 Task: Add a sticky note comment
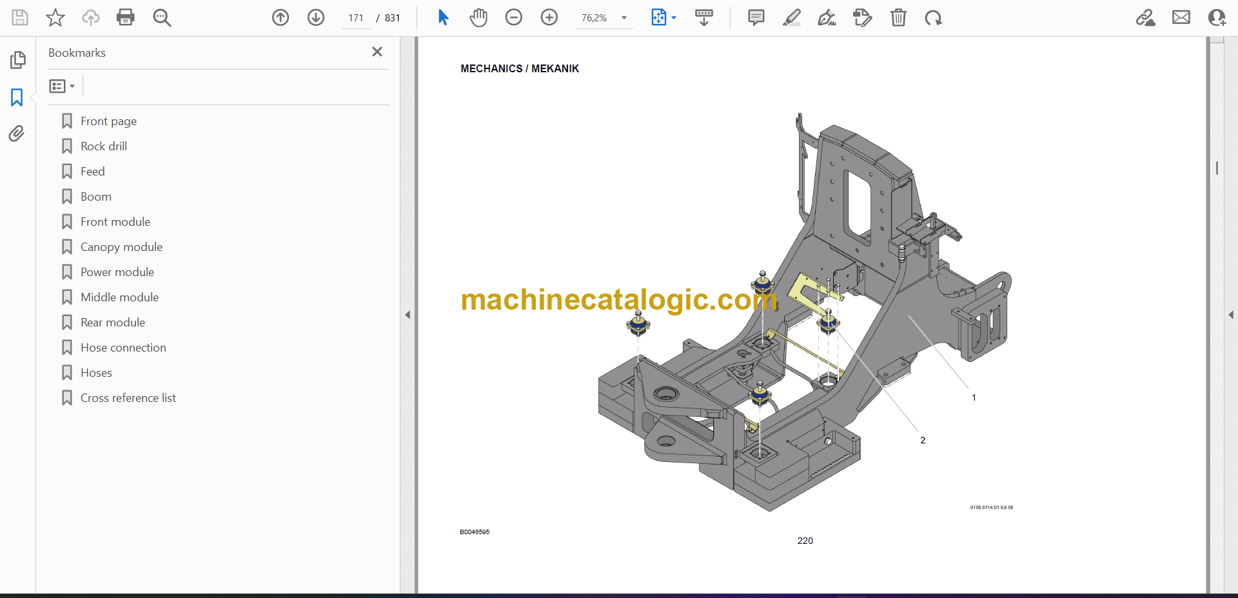756,17
